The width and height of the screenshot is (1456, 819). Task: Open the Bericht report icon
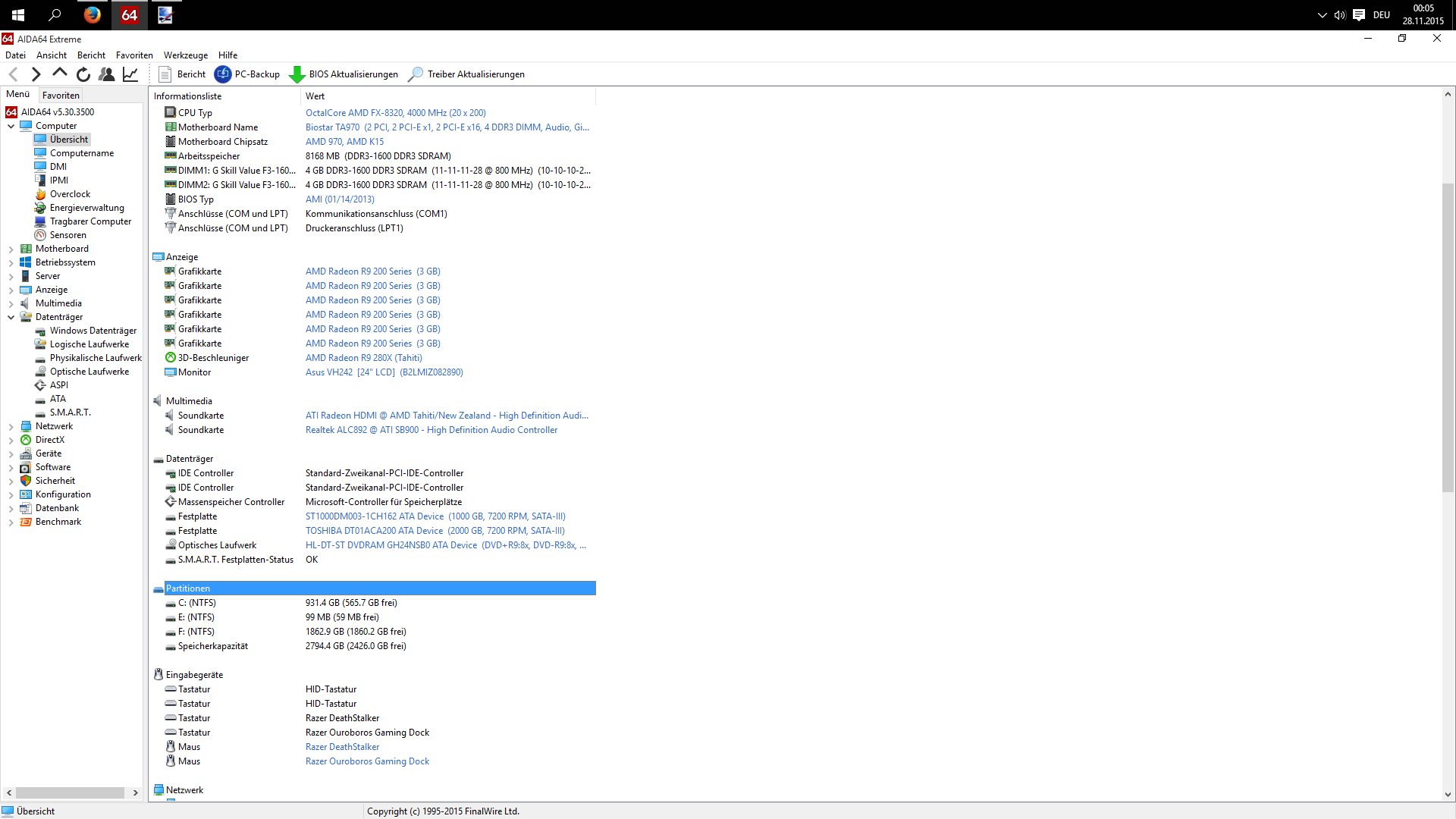pos(165,74)
